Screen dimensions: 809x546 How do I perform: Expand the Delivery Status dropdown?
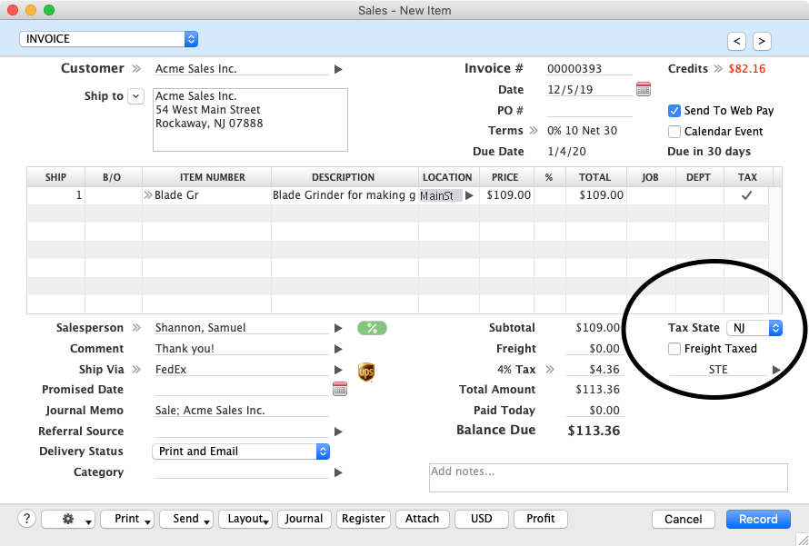(242, 452)
